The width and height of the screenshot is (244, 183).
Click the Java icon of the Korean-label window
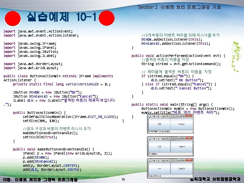[149, 116]
